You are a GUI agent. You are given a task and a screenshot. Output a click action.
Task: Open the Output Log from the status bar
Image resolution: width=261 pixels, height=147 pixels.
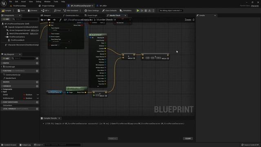click(x=25, y=145)
